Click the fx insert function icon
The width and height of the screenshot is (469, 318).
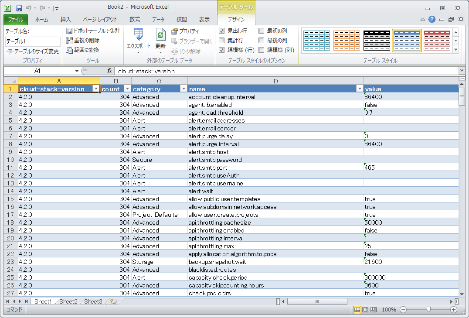(x=109, y=71)
